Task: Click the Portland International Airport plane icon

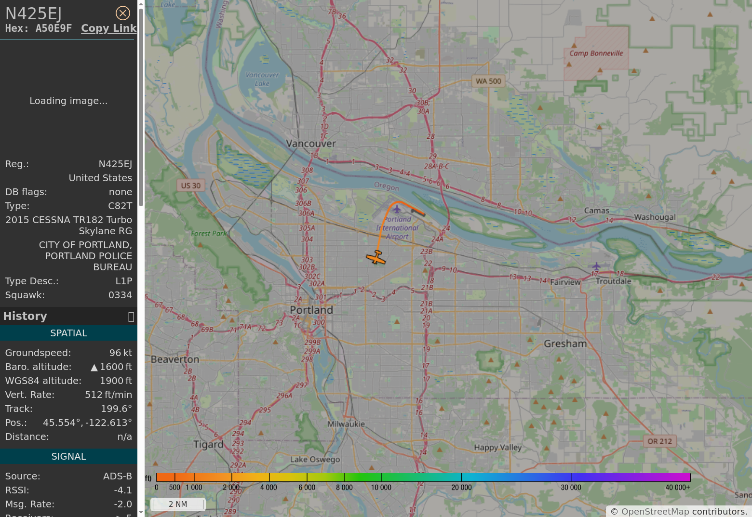Action: pyautogui.click(x=397, y=209)
